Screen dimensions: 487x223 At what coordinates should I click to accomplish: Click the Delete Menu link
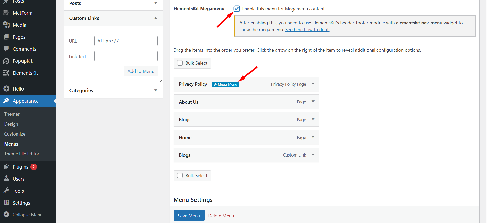(221, 216)
